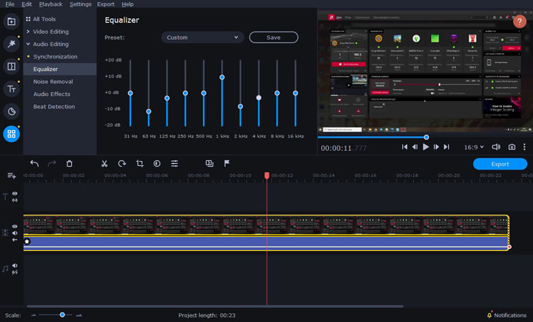The height and width of the screenshot is (322, 533).
Task: Delete the selected clip with the trash icon
Action: click(70, 164)
